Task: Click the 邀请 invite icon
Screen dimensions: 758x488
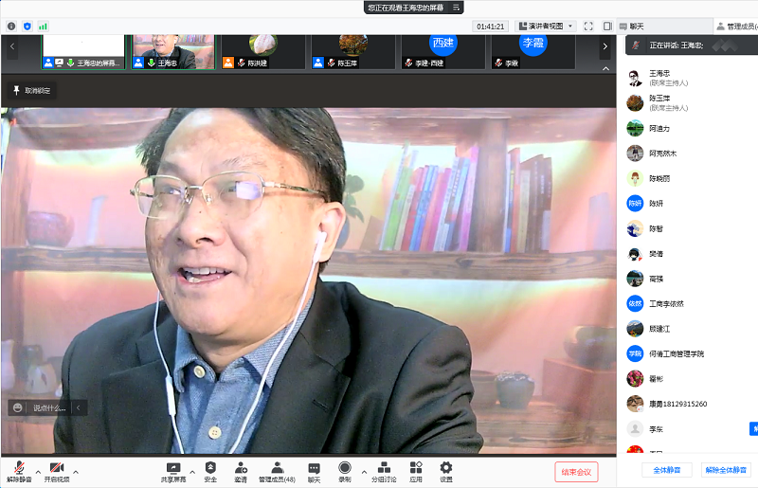Action: click(241, 468)
